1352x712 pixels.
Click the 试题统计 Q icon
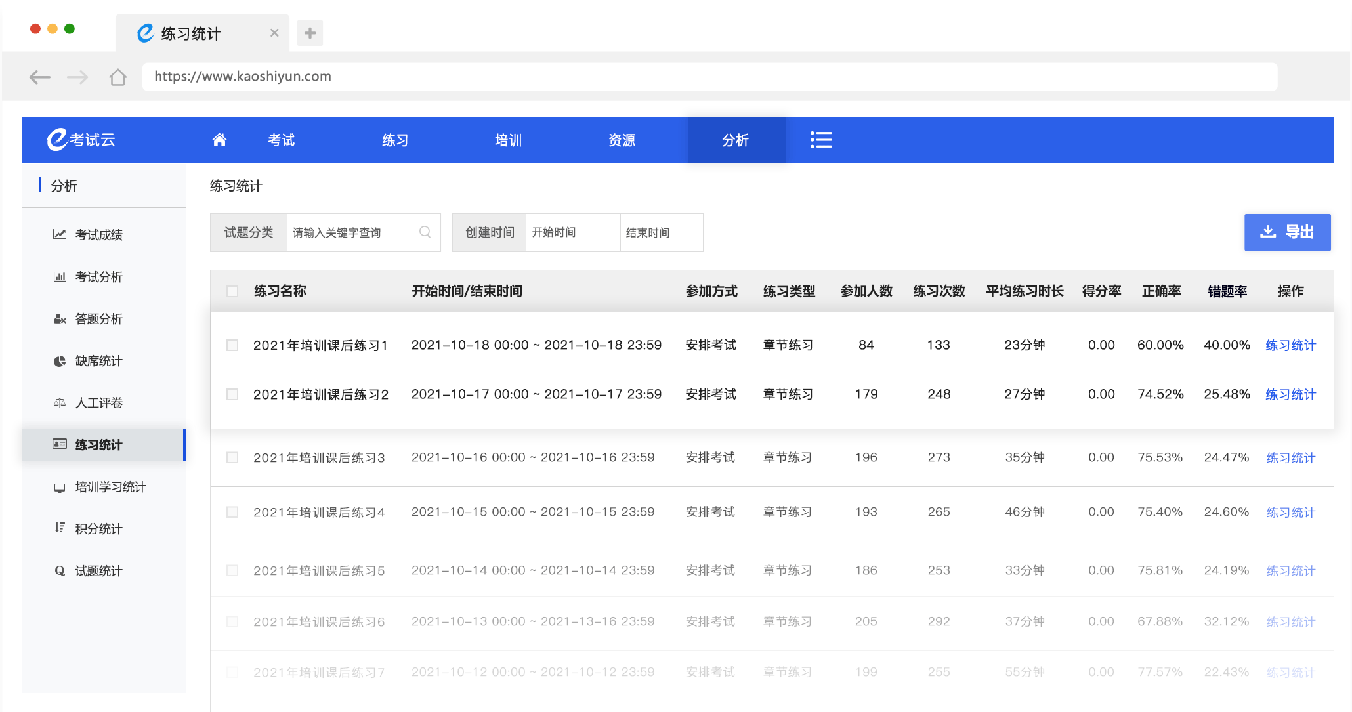(59, 570)
